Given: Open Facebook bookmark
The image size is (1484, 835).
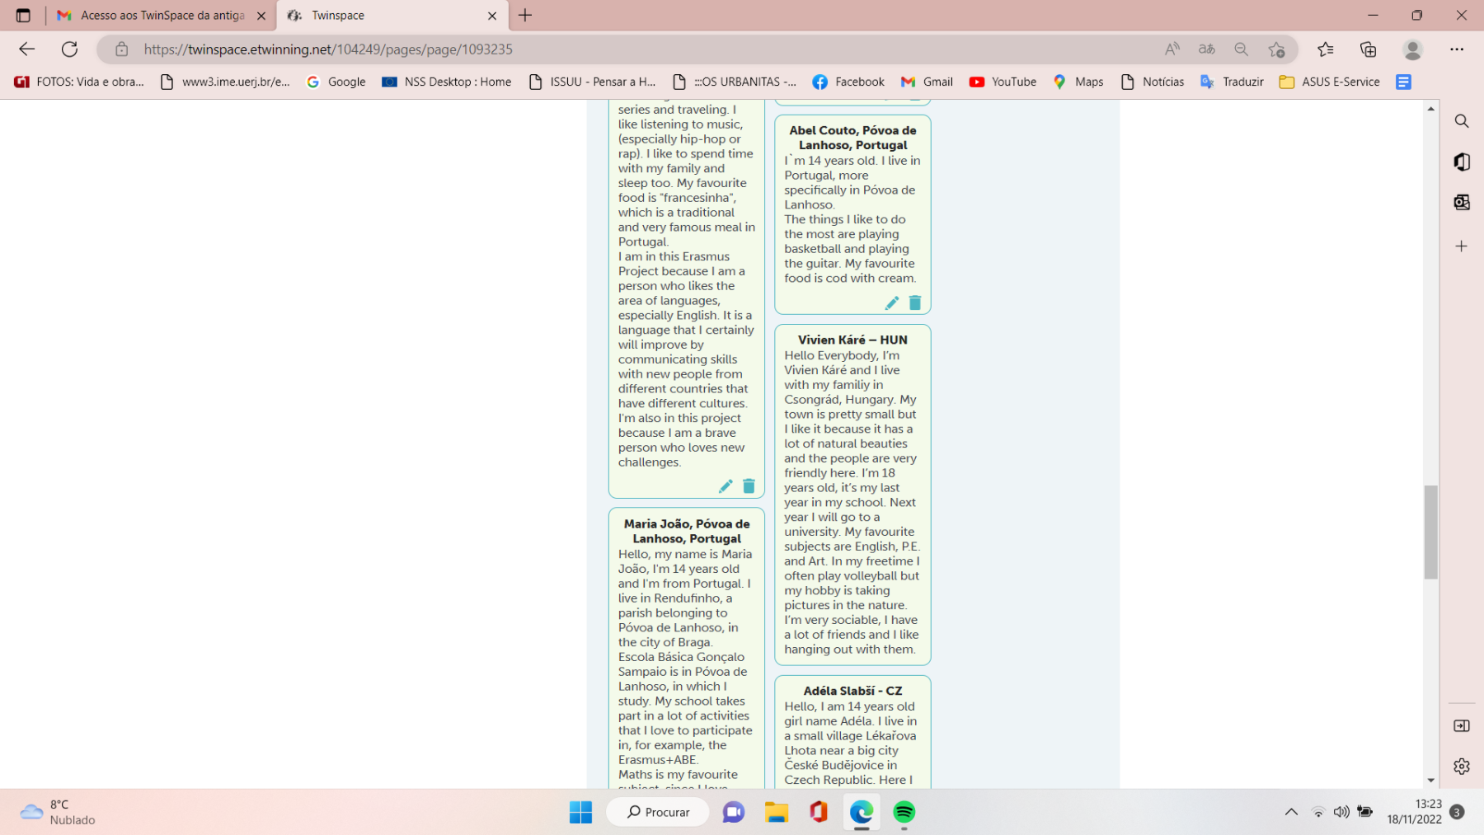Looking at the screenshot, I should [848, 82].
